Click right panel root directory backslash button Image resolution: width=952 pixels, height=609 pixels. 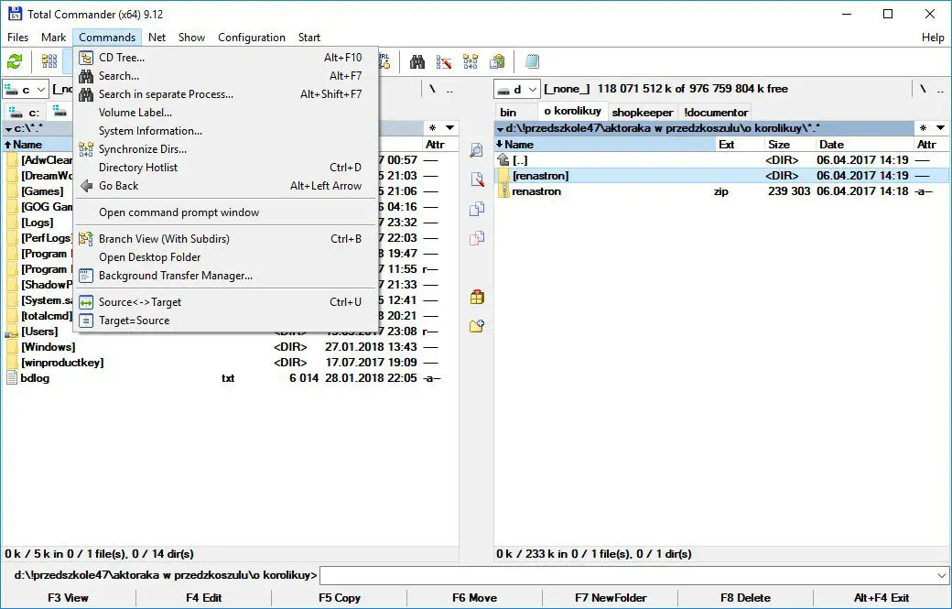point(923,89)
